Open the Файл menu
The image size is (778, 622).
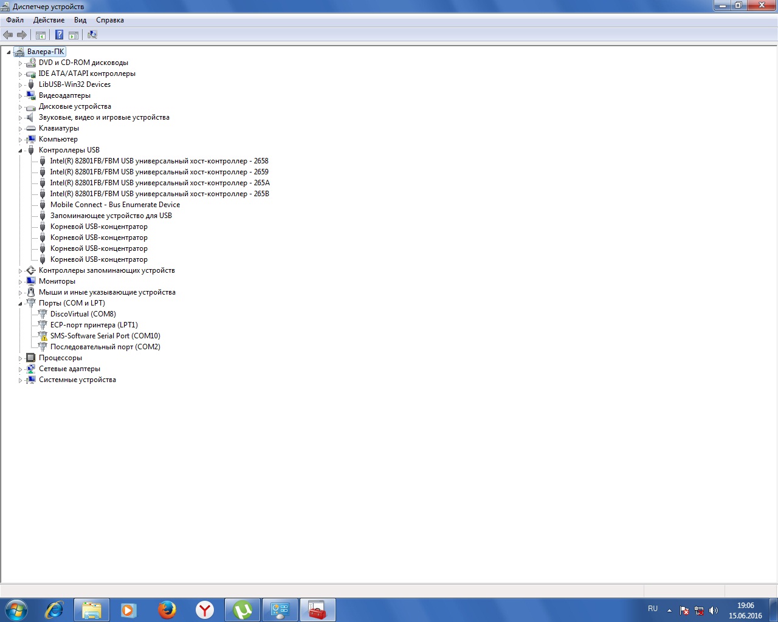pos(15,20)
